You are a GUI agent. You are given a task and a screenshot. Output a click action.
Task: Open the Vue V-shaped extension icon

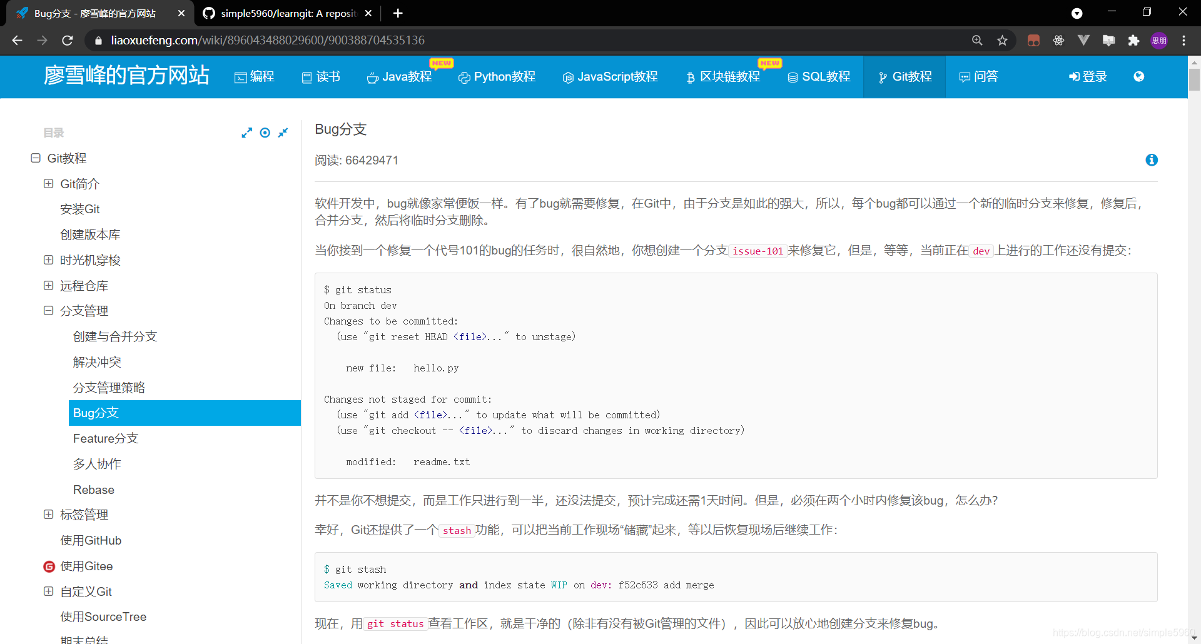click(1083, 41)
